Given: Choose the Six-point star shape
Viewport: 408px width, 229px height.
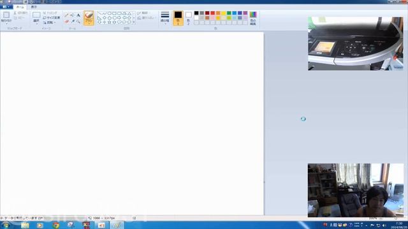Looking at the screenshot, I should tap(114, 22).
